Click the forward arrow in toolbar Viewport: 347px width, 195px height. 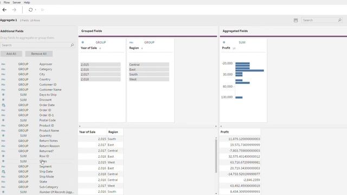click(x=14, y=10)
